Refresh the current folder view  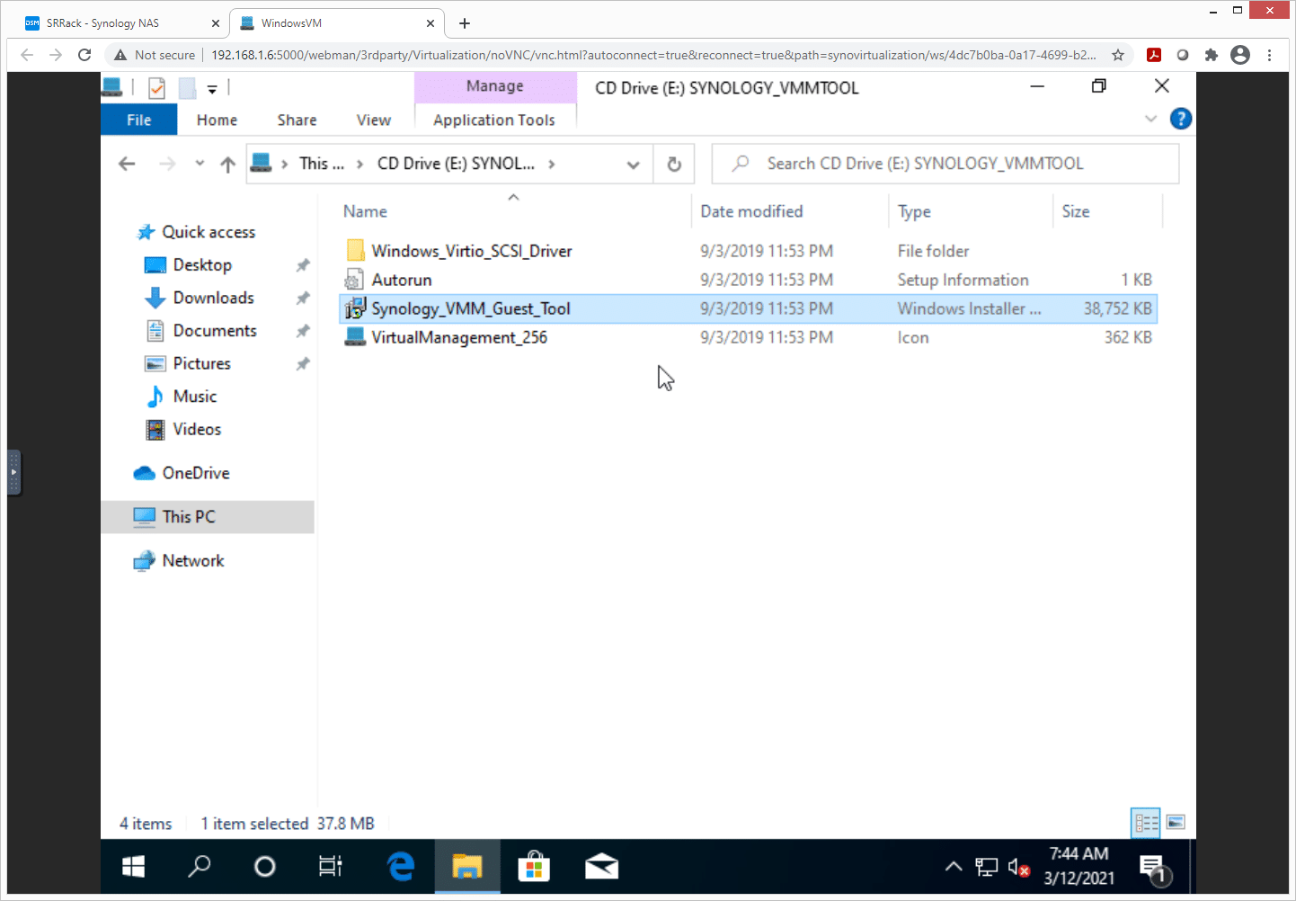pos(674,165)
